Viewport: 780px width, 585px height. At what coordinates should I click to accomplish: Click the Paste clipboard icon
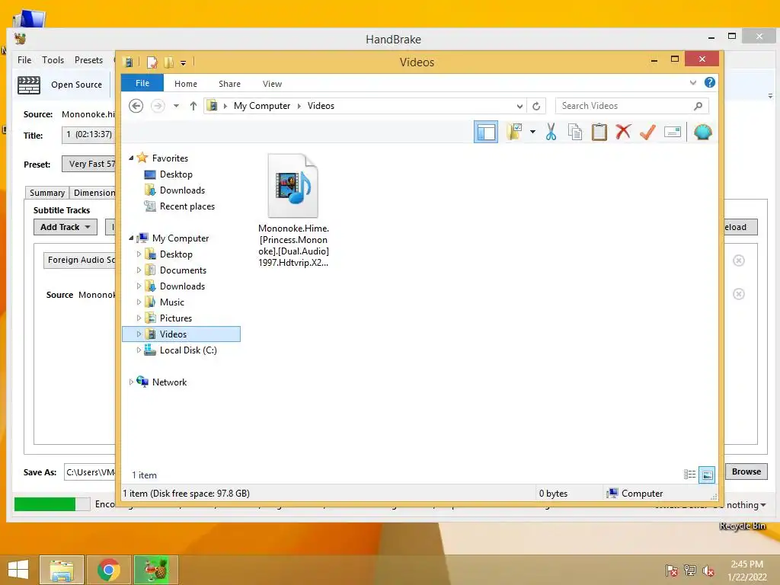(x=599, y=133)
